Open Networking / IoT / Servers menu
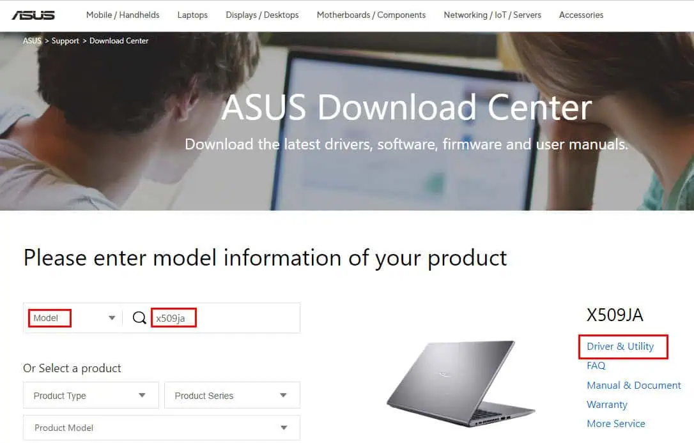This screenshot has height=443, width=694. (493, 15)
